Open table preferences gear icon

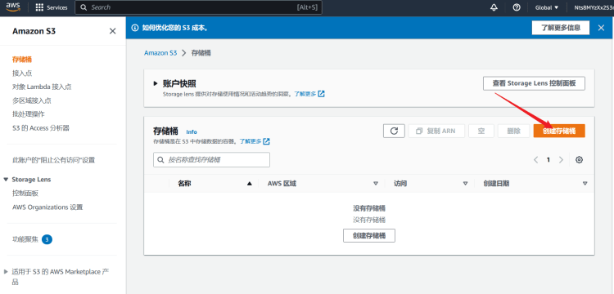pos(579,160)
